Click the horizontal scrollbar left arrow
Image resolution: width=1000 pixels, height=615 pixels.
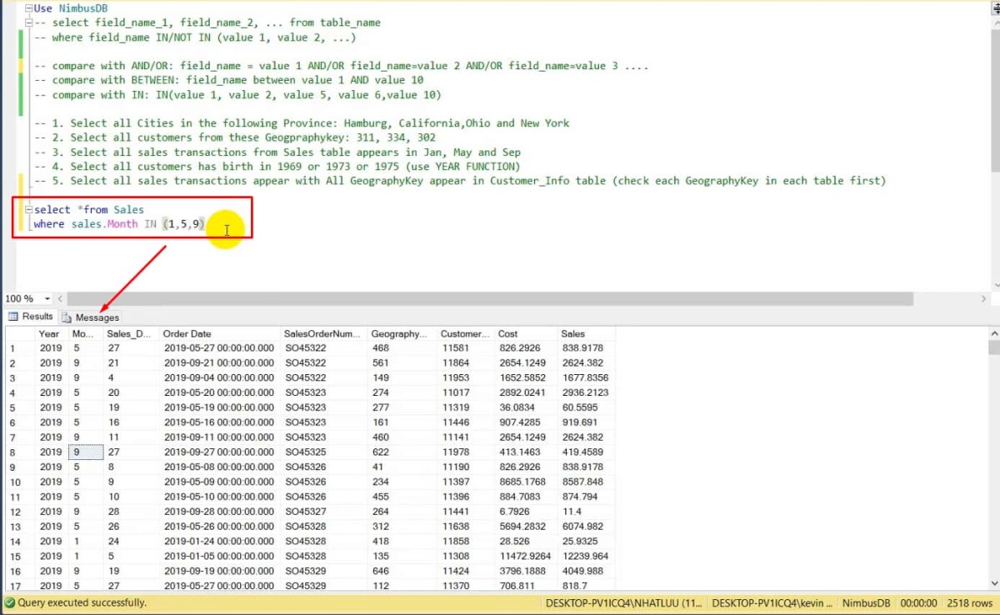[x=59, y=298]
